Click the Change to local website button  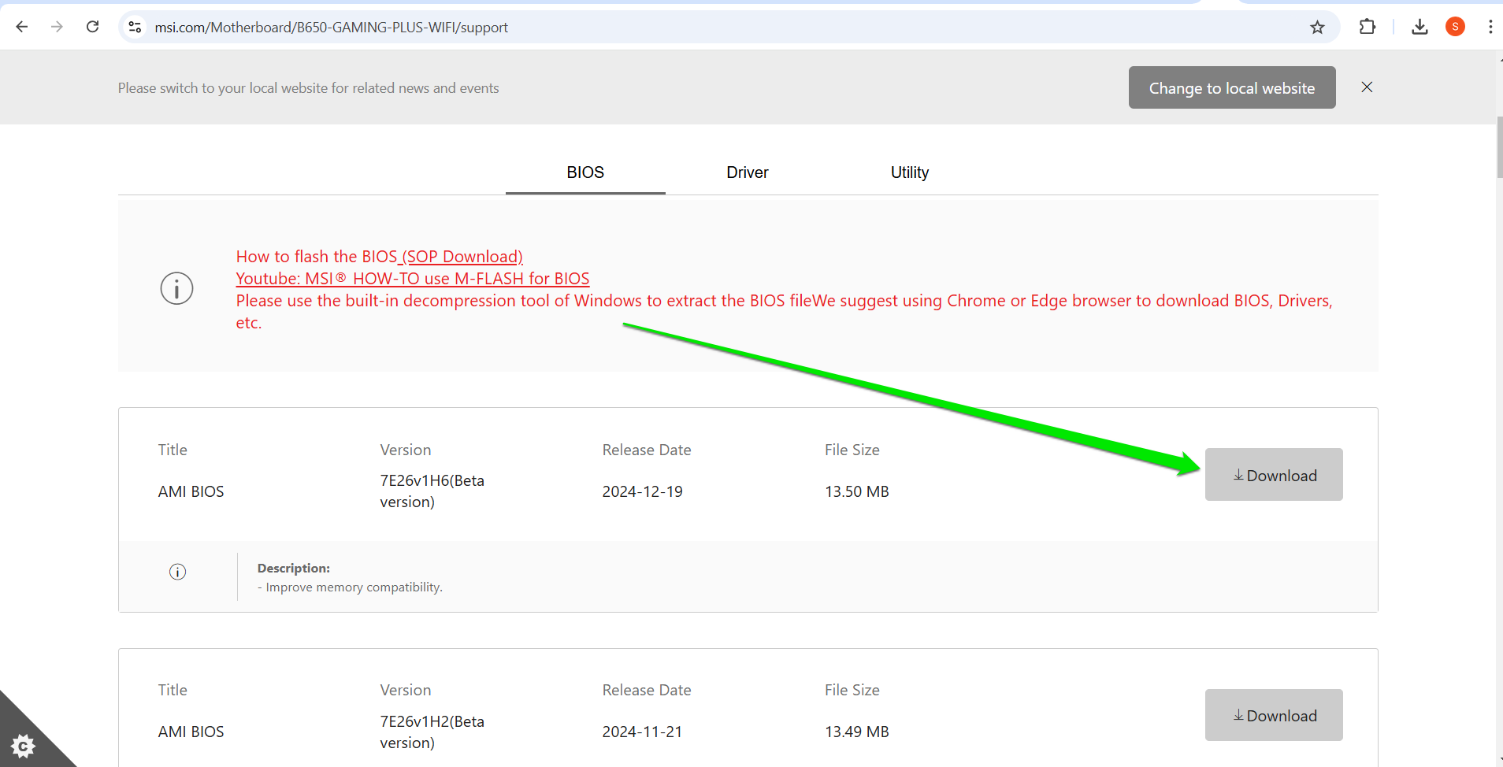[x=1232, y=87]
